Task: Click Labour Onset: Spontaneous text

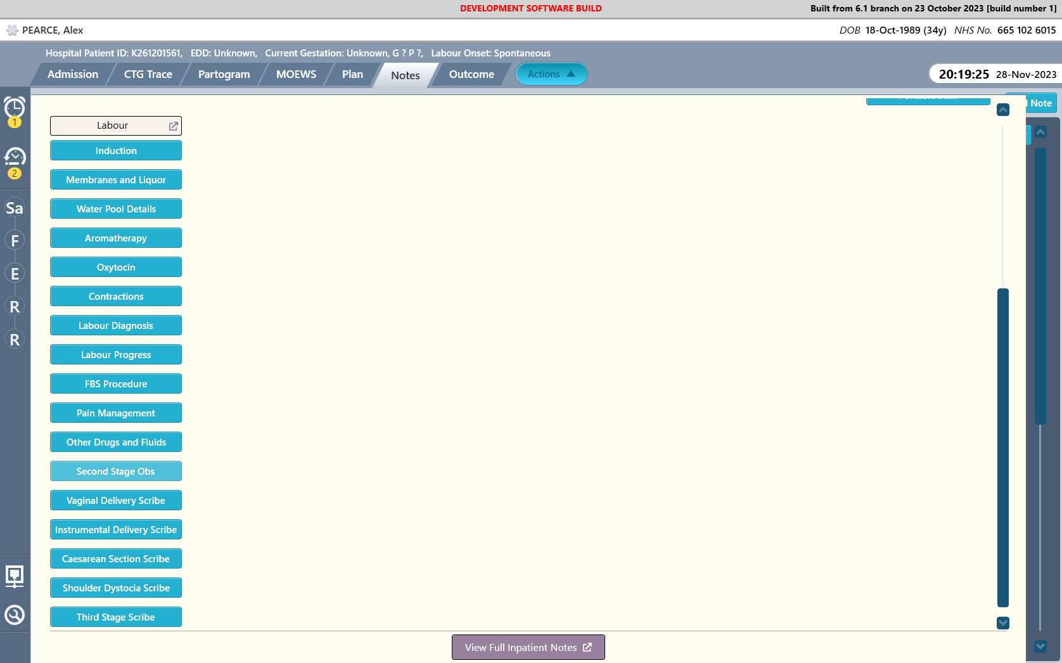Action: coord(491,53)
